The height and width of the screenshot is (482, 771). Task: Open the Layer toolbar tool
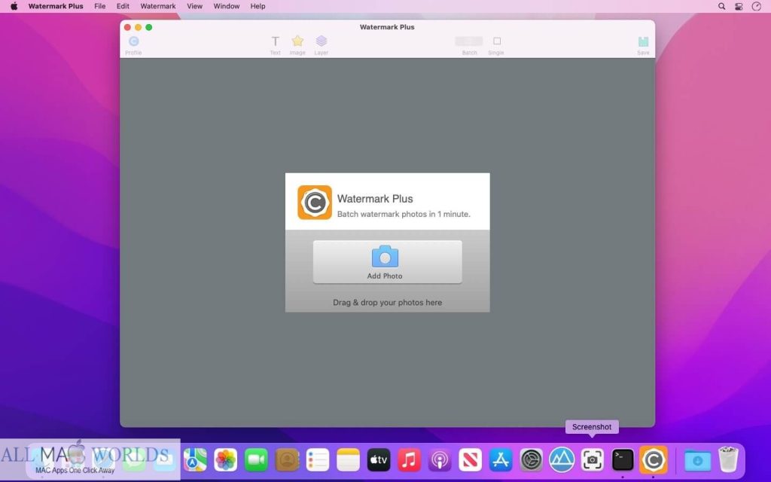pos(321,45)
